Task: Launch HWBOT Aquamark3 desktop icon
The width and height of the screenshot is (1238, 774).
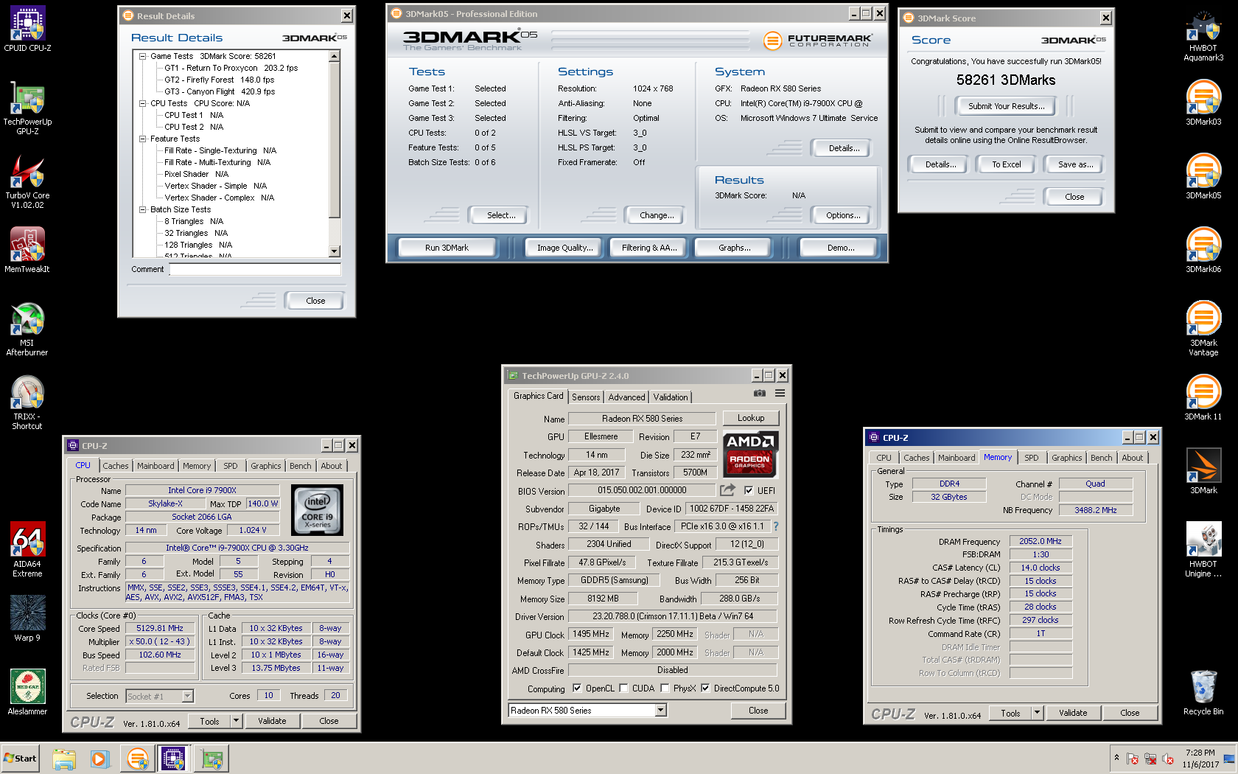Action: pyautogui.click(x=1203, y=34)
